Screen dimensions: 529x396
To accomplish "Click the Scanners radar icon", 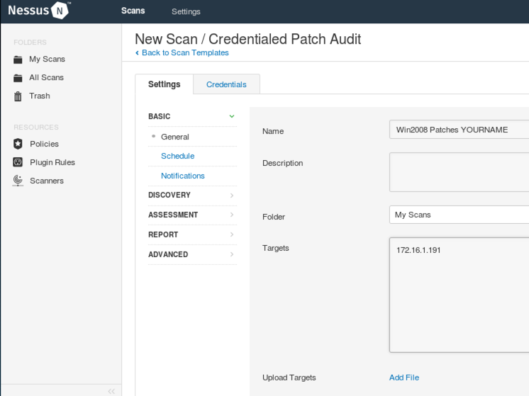I will tap(18, 181).
